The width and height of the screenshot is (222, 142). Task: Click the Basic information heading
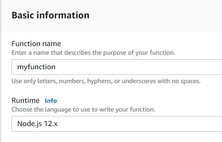point(50,15)
